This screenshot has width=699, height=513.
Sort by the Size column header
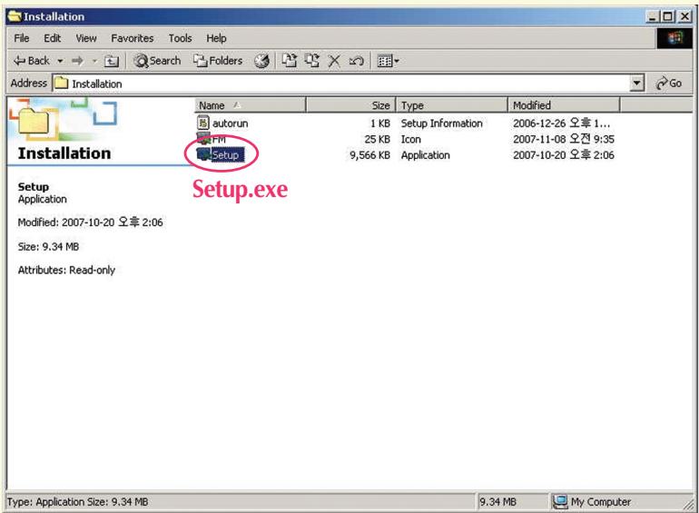(350, 105)
